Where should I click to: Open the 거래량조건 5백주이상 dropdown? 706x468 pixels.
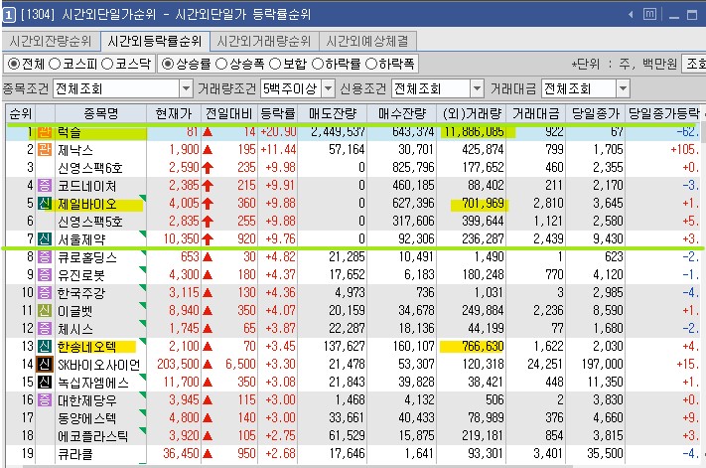coord(329,88)
